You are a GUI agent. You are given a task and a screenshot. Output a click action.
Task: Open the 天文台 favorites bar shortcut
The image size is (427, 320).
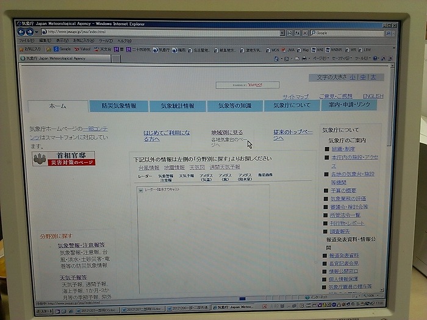click(x=102, y=49)
